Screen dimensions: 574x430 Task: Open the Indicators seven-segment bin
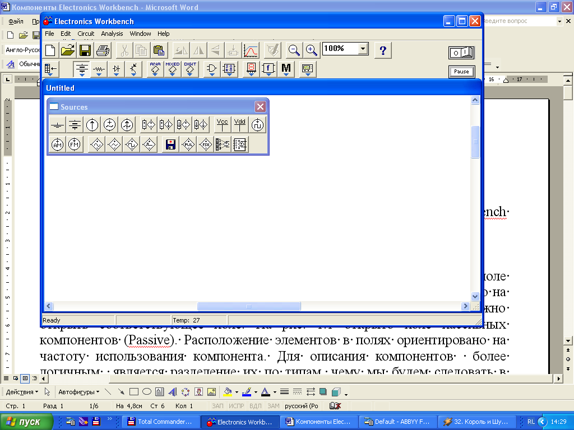point(251,69)
